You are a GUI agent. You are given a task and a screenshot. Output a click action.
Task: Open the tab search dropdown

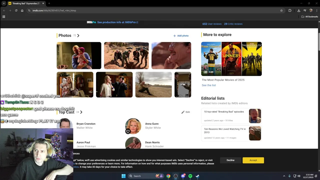tap(4, 3)
